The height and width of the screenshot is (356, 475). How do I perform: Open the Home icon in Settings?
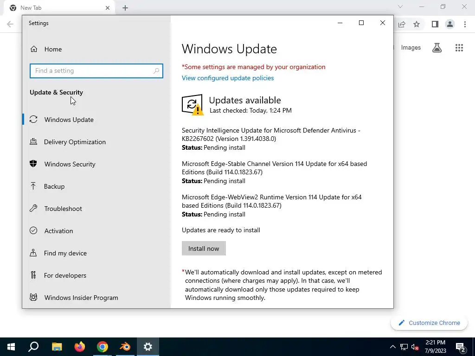click(33, 49)
